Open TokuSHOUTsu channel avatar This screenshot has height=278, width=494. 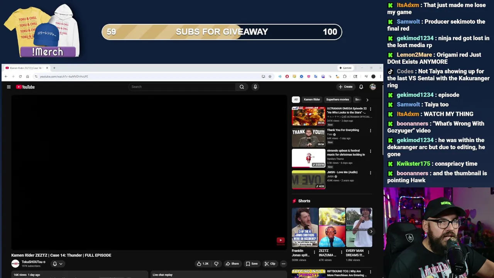click(x=15, y=264)
